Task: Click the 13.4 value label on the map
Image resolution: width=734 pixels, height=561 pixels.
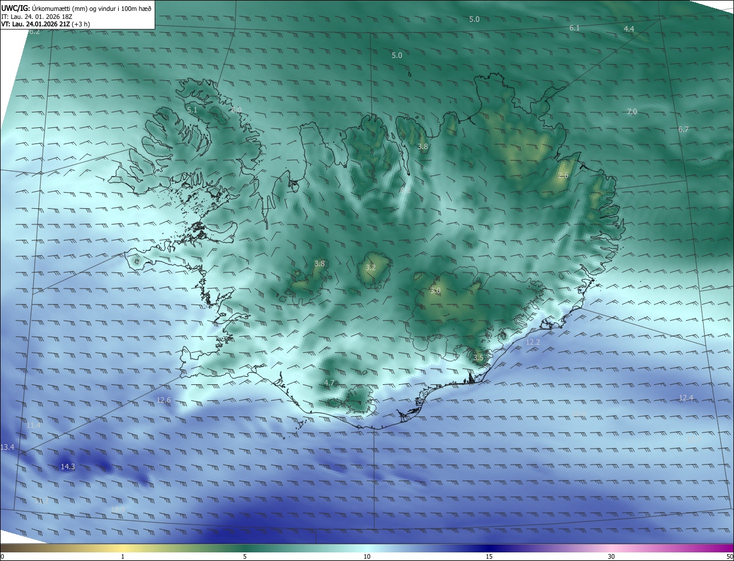Action: [7, 447]
